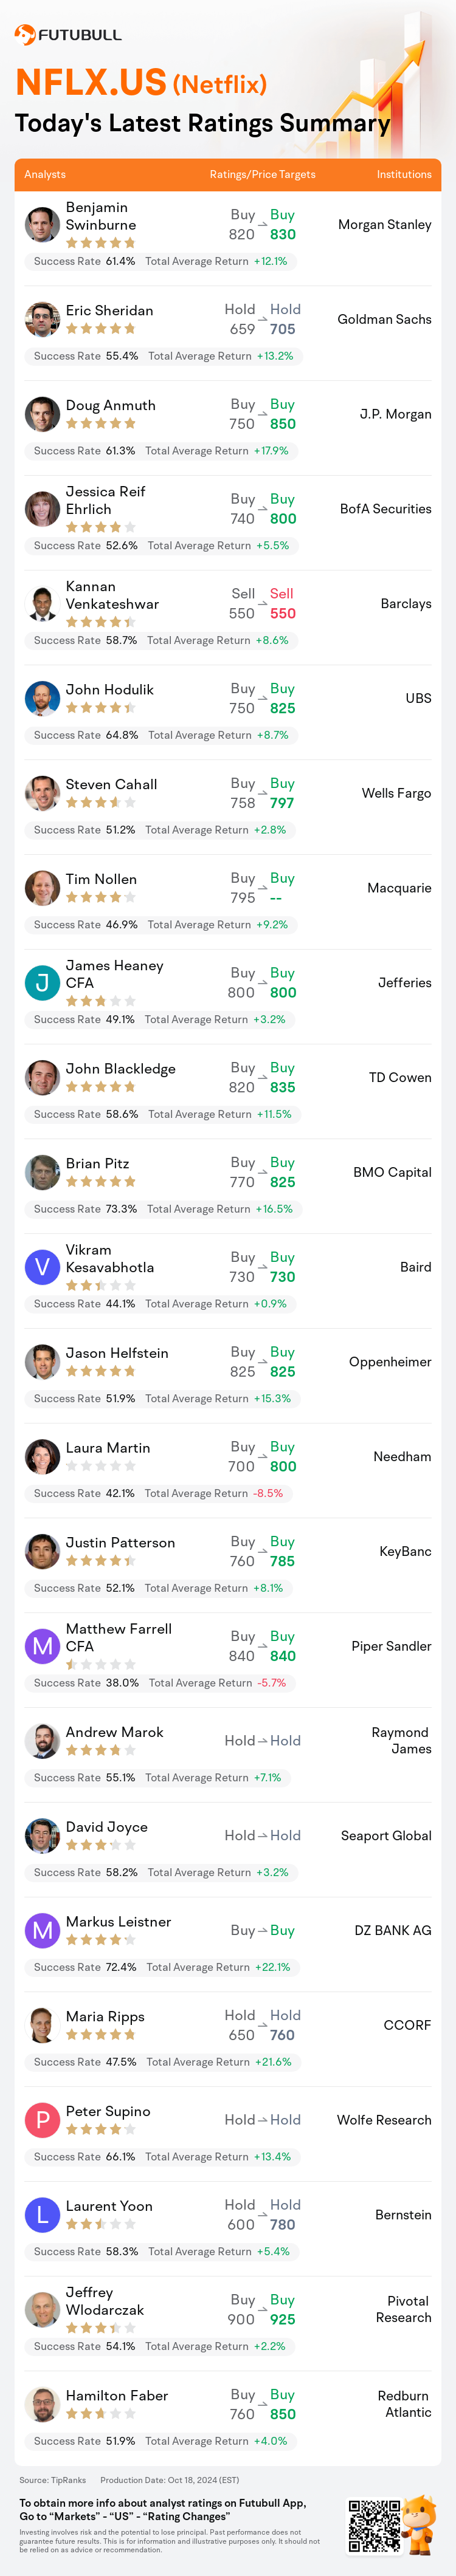Open analyst Doug Anmuth's name
Viewport: 456px width, 2576px height.
pyautogui.click(x=110, y=405)
